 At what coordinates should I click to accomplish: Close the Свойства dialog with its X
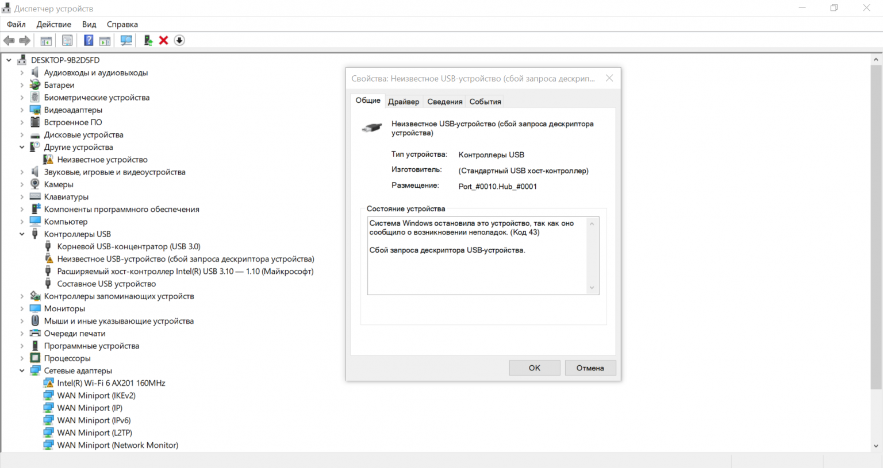coord(609,78)
